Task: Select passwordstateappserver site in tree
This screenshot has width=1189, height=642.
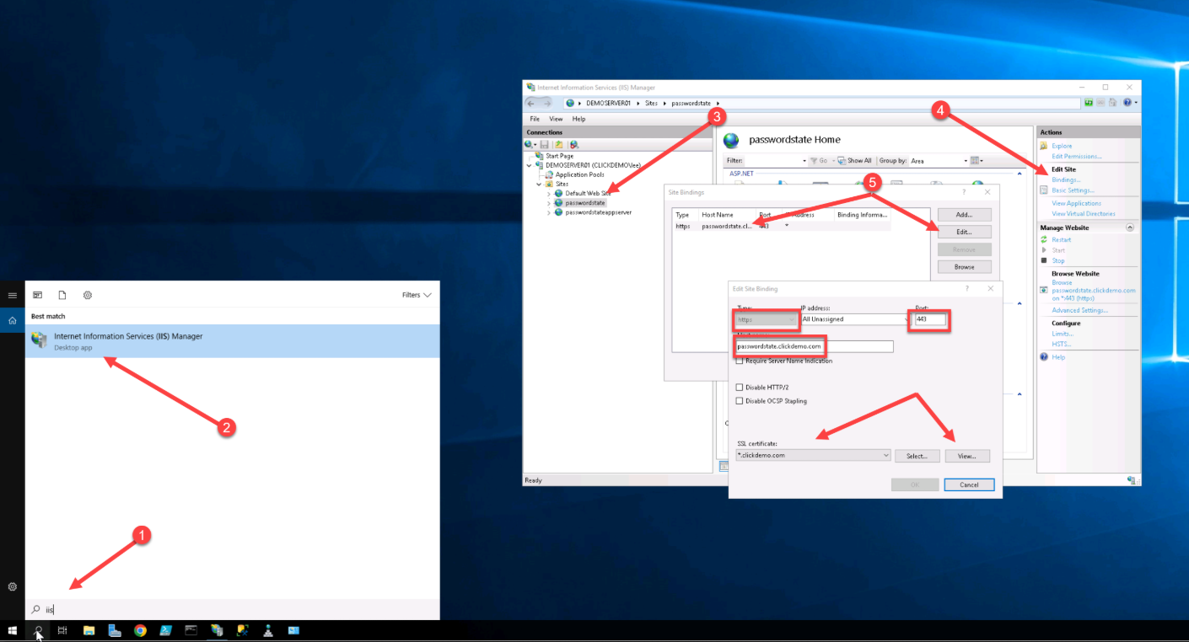Action: 598,212
